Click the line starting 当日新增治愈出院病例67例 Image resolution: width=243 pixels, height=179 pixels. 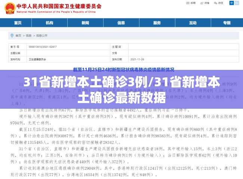[x=105, y=110]
